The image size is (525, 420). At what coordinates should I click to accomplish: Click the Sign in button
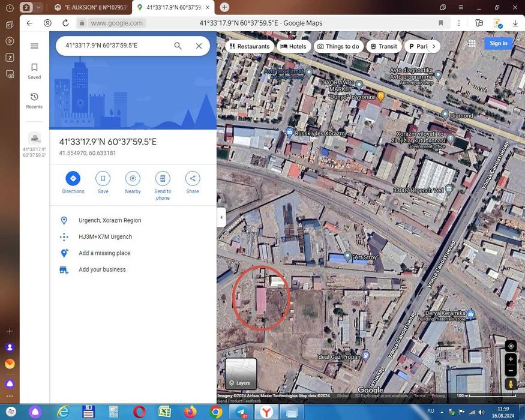(498, 43)
